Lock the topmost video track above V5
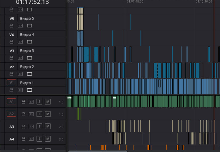 [x=11, y=9]
